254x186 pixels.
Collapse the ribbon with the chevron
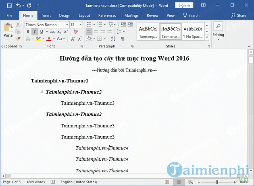click(249, 46)
